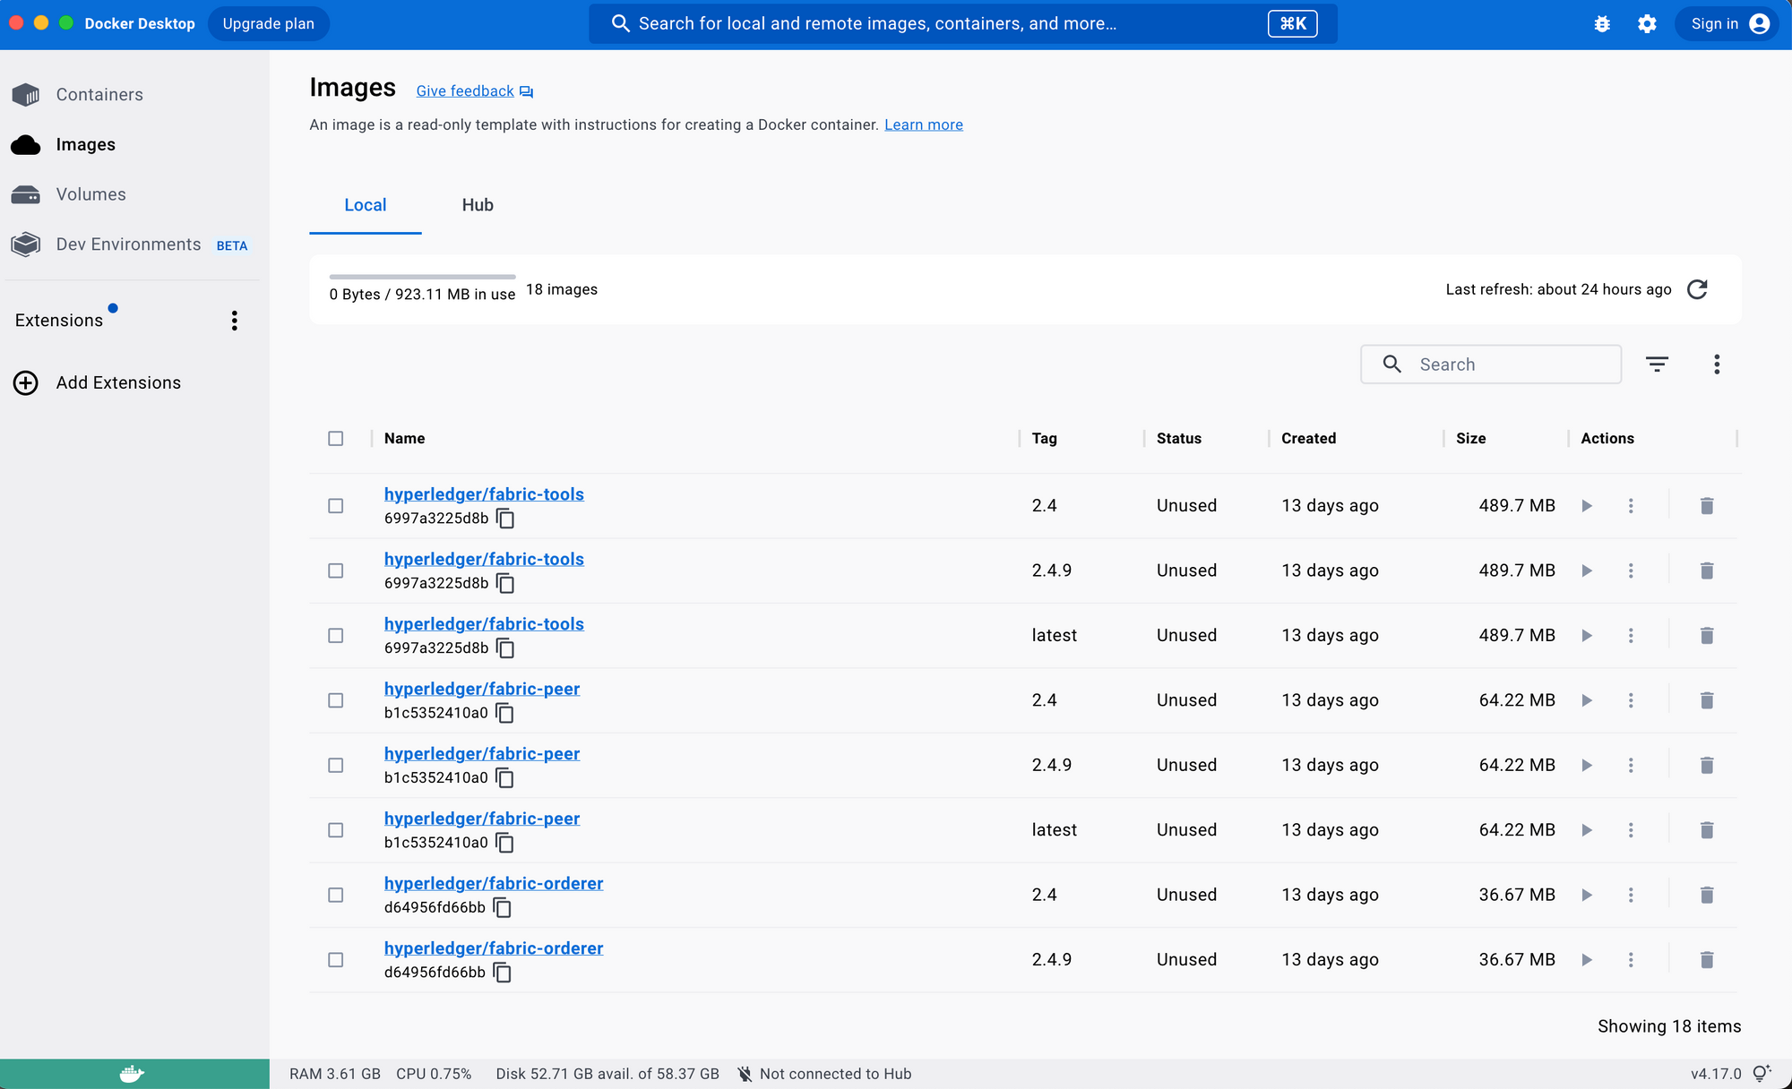Delete the fabric-tools 2.4 image
This screenshot has width=1792, height=1089.
click(1707, 506)
